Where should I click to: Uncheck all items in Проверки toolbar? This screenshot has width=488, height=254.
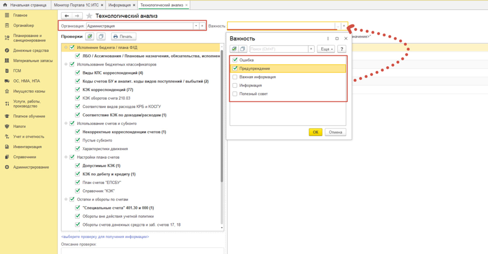coord(101,37)
